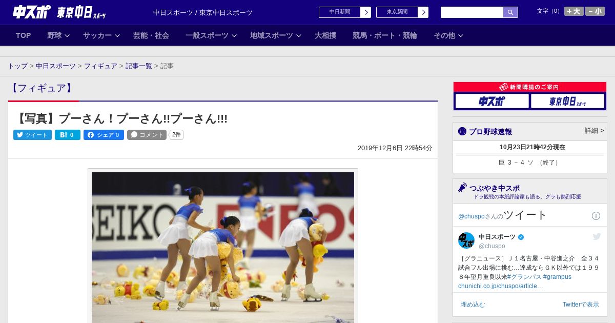Increase text size with 大 button

tap(574, 11)
